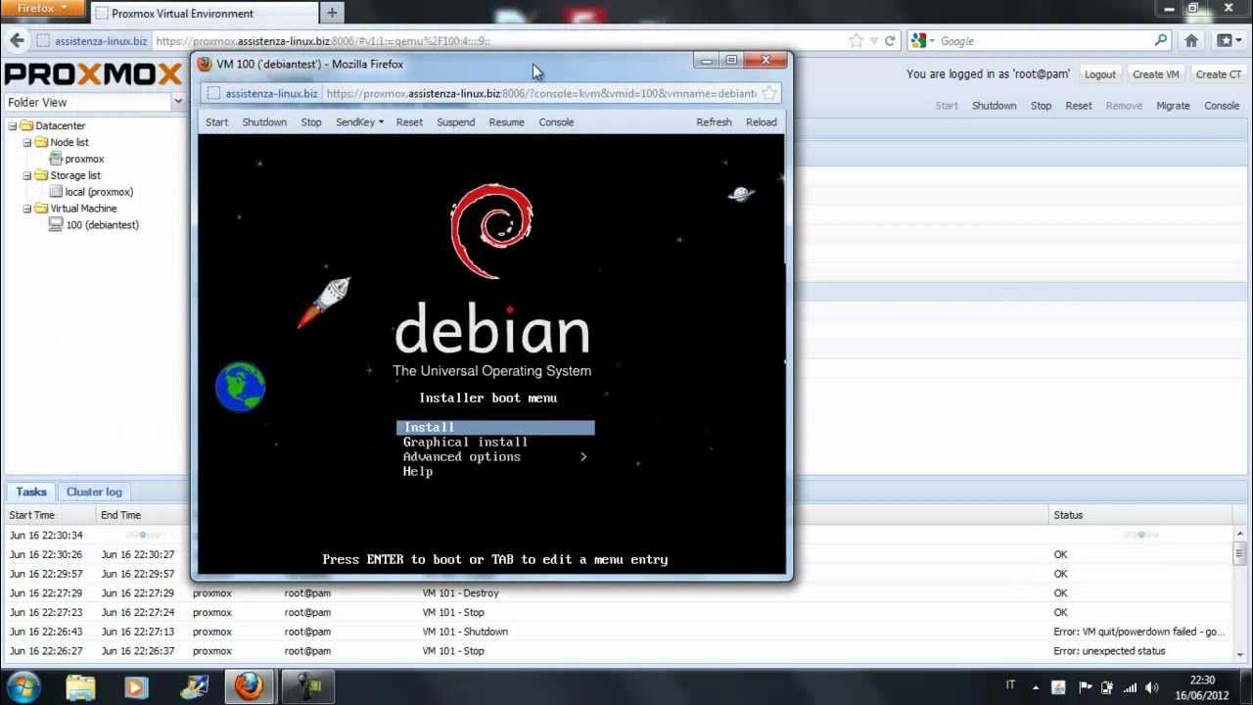
Task: Bookmark this page with the main window's star icon
Action: pyautogui.click(x=857, y=41)
